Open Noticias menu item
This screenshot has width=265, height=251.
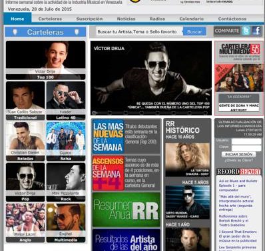click(126, 19)
